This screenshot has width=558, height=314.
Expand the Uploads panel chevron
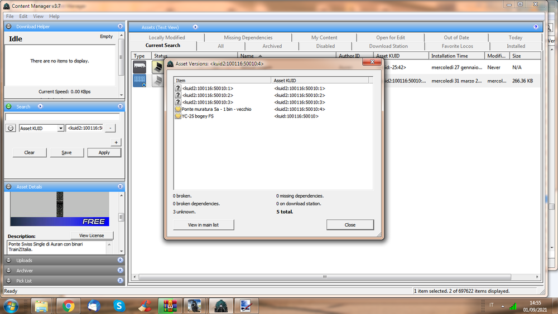pos(121,260)
